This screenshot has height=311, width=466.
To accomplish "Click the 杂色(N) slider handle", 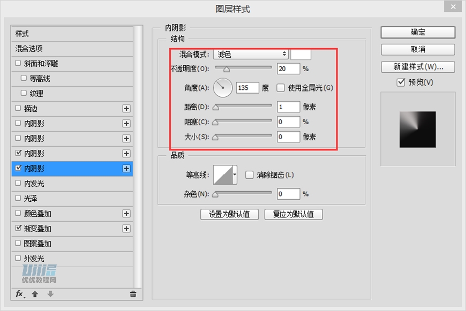I will (215, 194).
